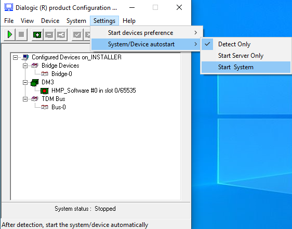Click the gray checkmark Enable device icon
The height and width of the screenshot is (229, 292).
pyautogui.click(x=77, y=35)
